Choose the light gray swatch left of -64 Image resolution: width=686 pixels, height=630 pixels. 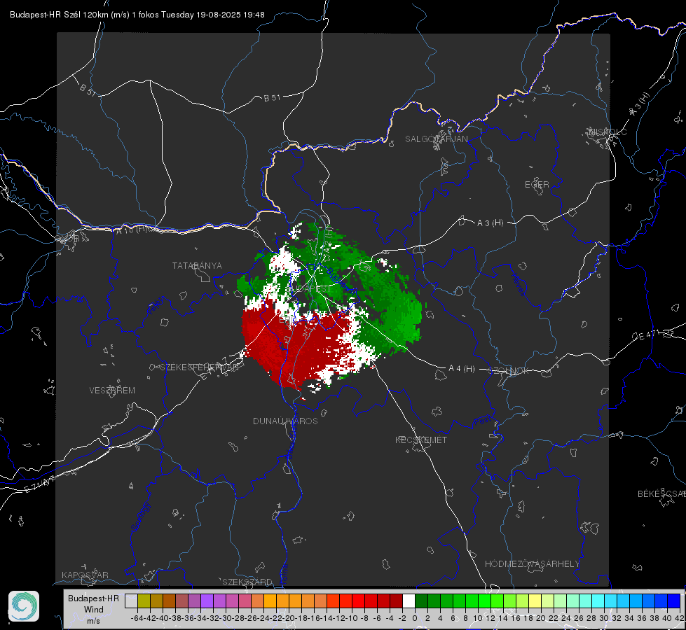(131, 601)
